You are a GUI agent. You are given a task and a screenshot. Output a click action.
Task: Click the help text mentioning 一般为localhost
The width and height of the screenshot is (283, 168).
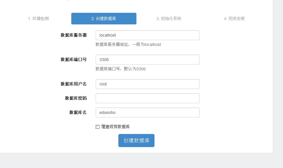click(x=128, y=44)
